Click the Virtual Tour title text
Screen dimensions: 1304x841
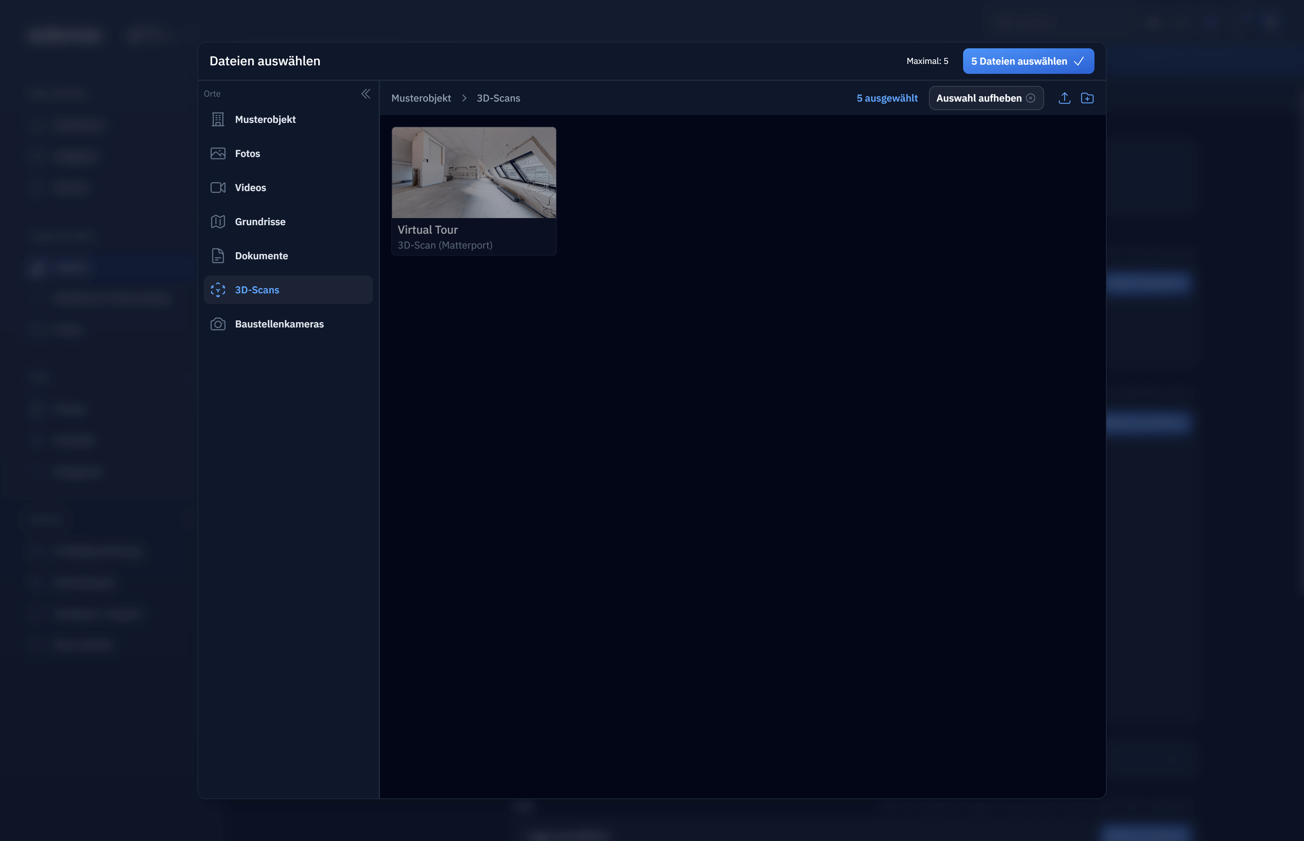(428, 230)
